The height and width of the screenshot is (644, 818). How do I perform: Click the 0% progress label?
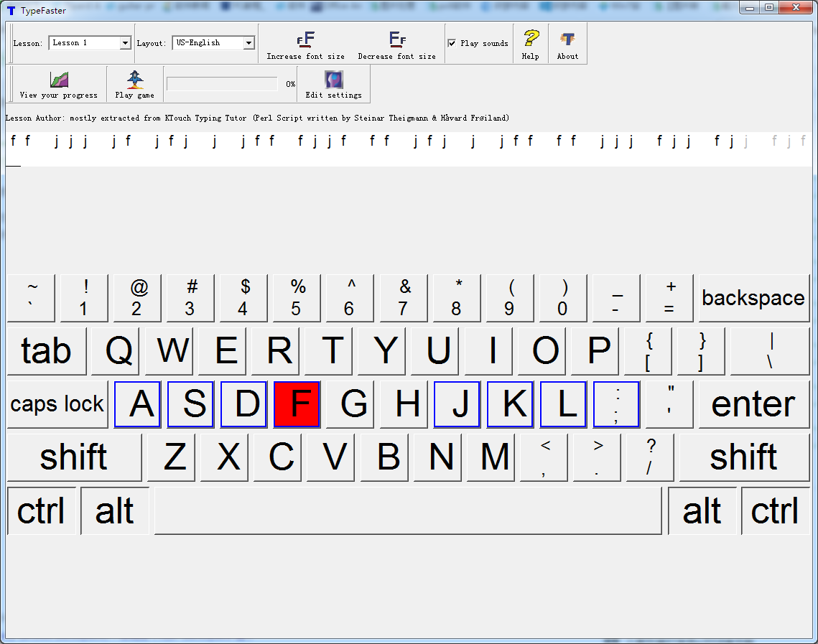click(x=291, y=84)
